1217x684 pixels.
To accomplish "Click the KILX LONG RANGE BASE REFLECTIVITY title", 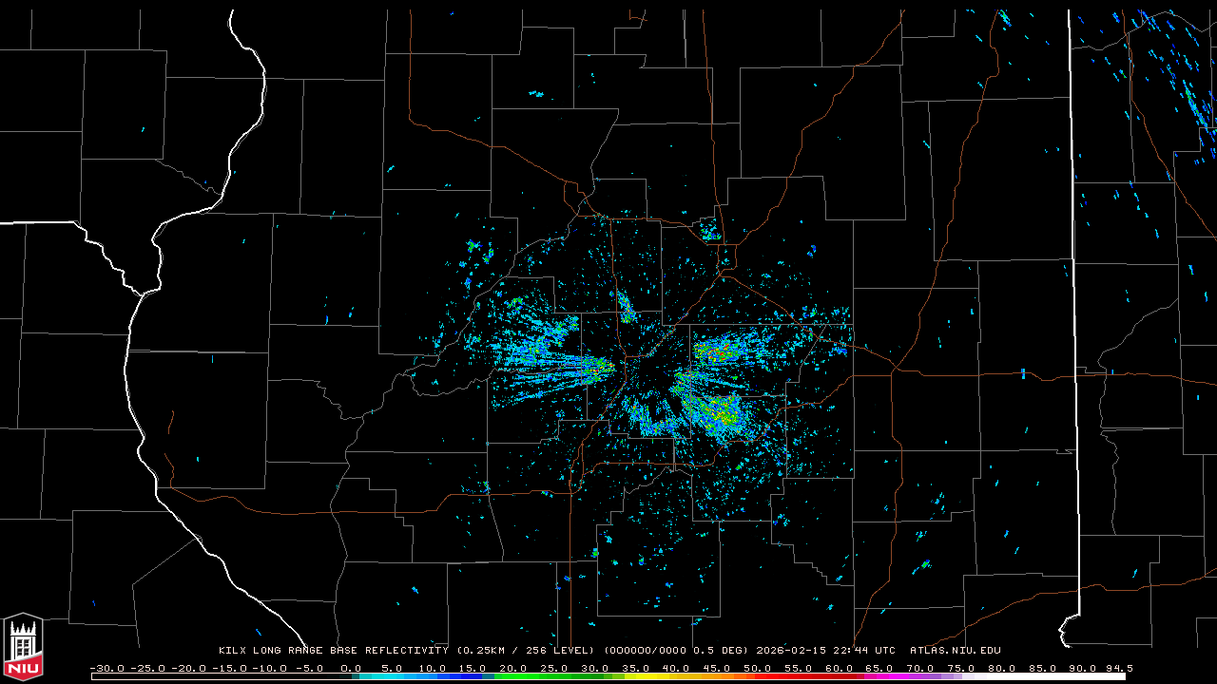I will click(334, 651).
